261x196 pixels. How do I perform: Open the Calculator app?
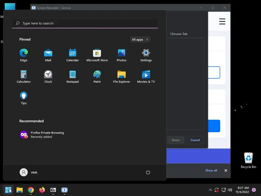24,77
